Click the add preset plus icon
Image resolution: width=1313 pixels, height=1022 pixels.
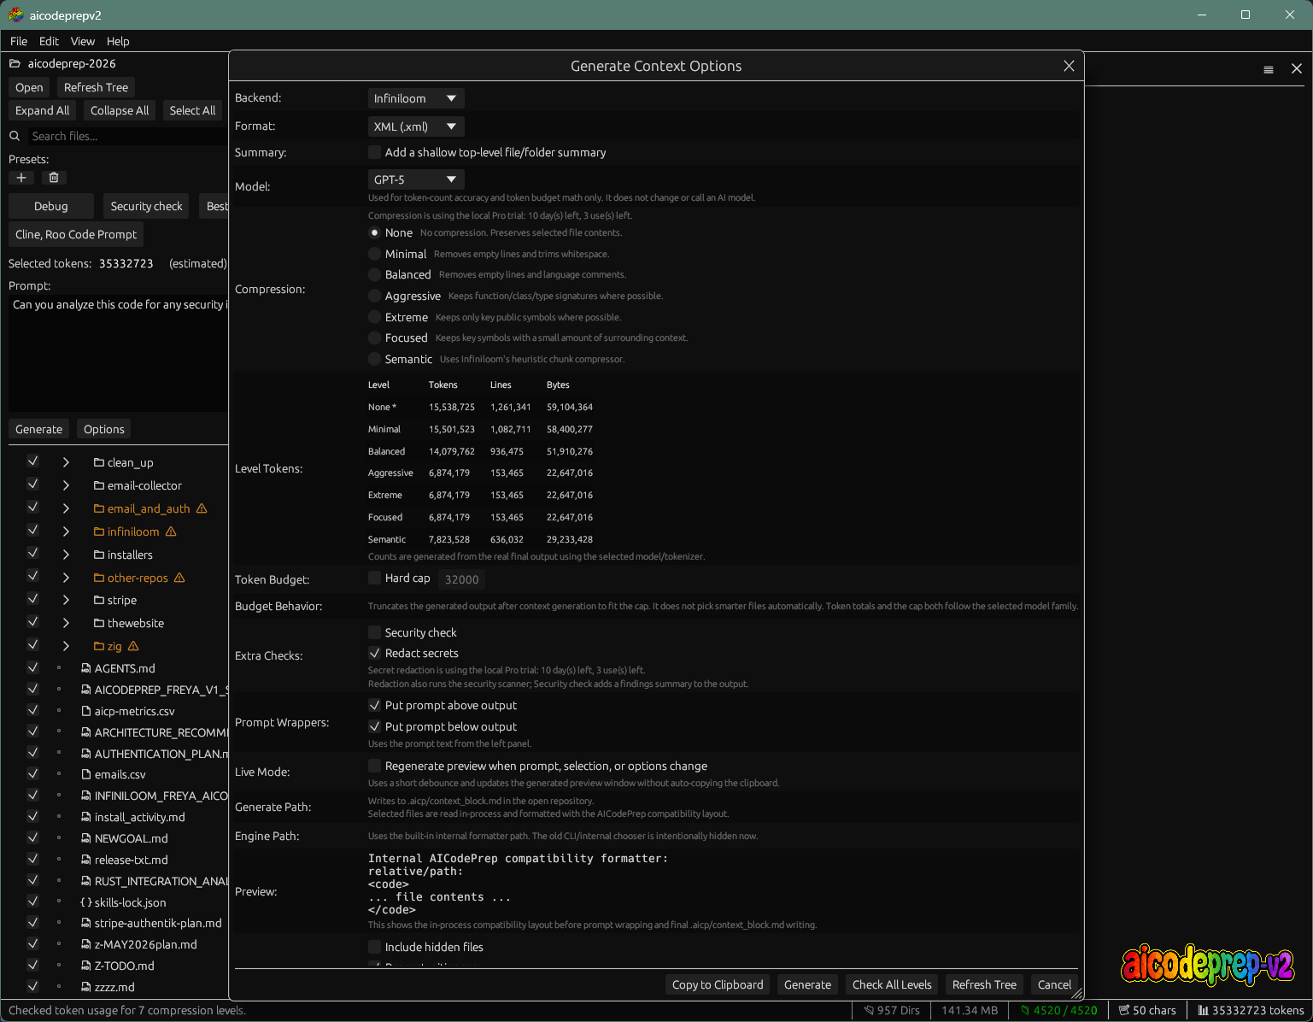pos(21,178)
